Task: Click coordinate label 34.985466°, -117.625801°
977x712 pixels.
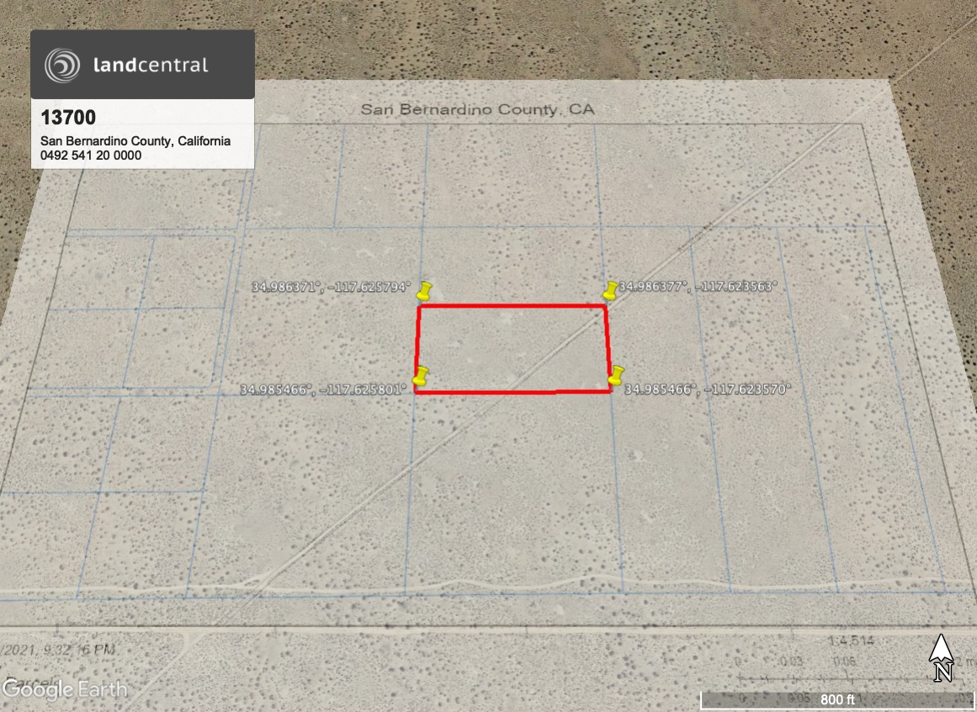Action: (324, 390)
